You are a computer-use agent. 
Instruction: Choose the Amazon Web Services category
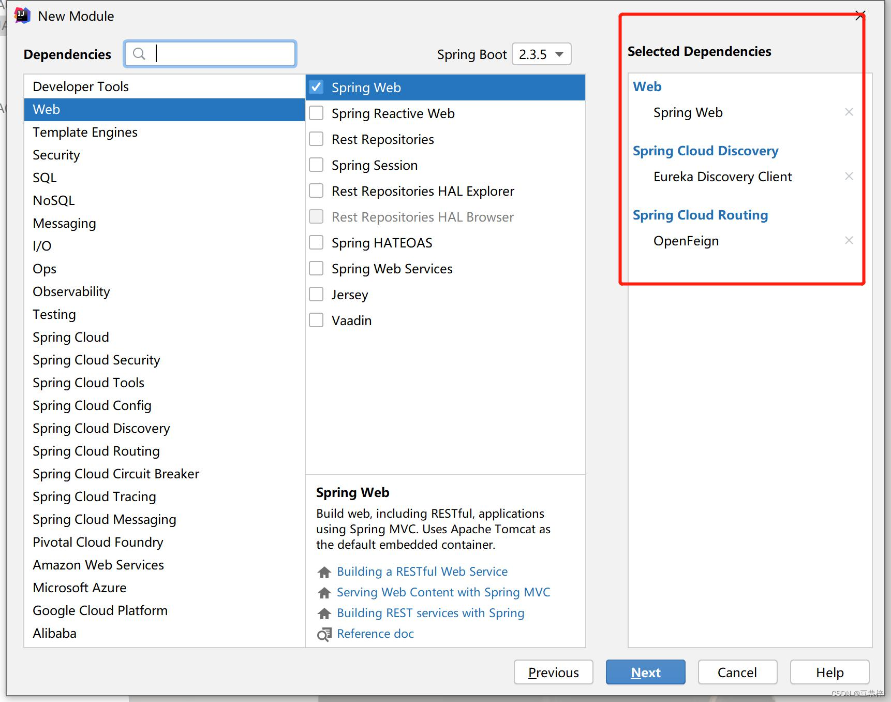coord(164,565)
